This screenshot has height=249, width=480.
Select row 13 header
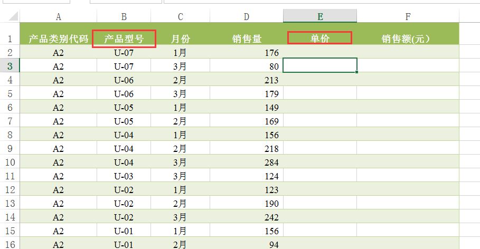(10, 204)
